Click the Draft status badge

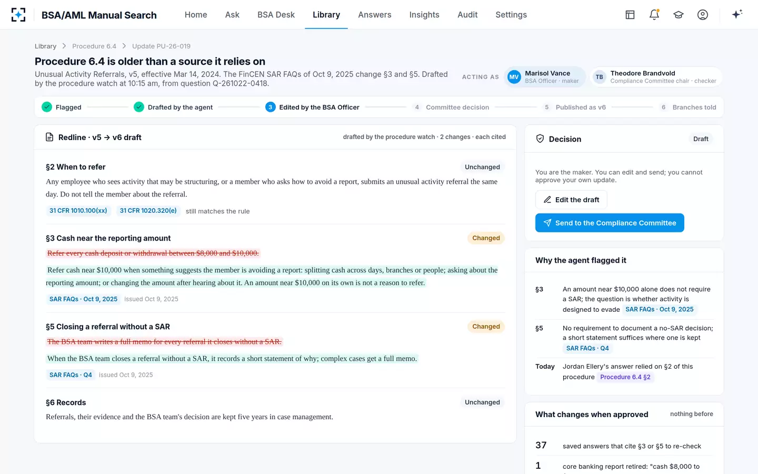[701, 139]
